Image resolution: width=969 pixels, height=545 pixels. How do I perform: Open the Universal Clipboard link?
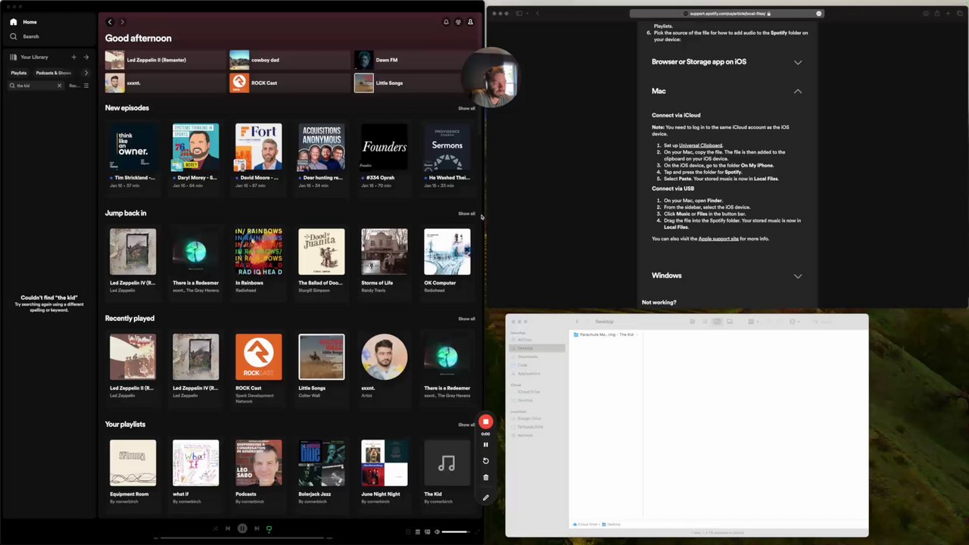click(x=700, y=145)
